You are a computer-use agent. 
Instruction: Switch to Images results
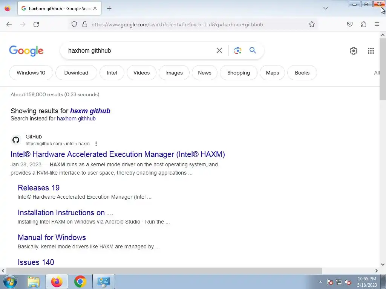point(174,73)
